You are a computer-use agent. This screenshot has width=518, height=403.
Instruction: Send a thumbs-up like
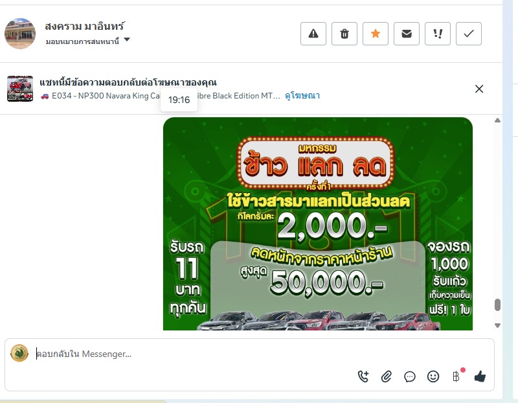click(480, 376)
